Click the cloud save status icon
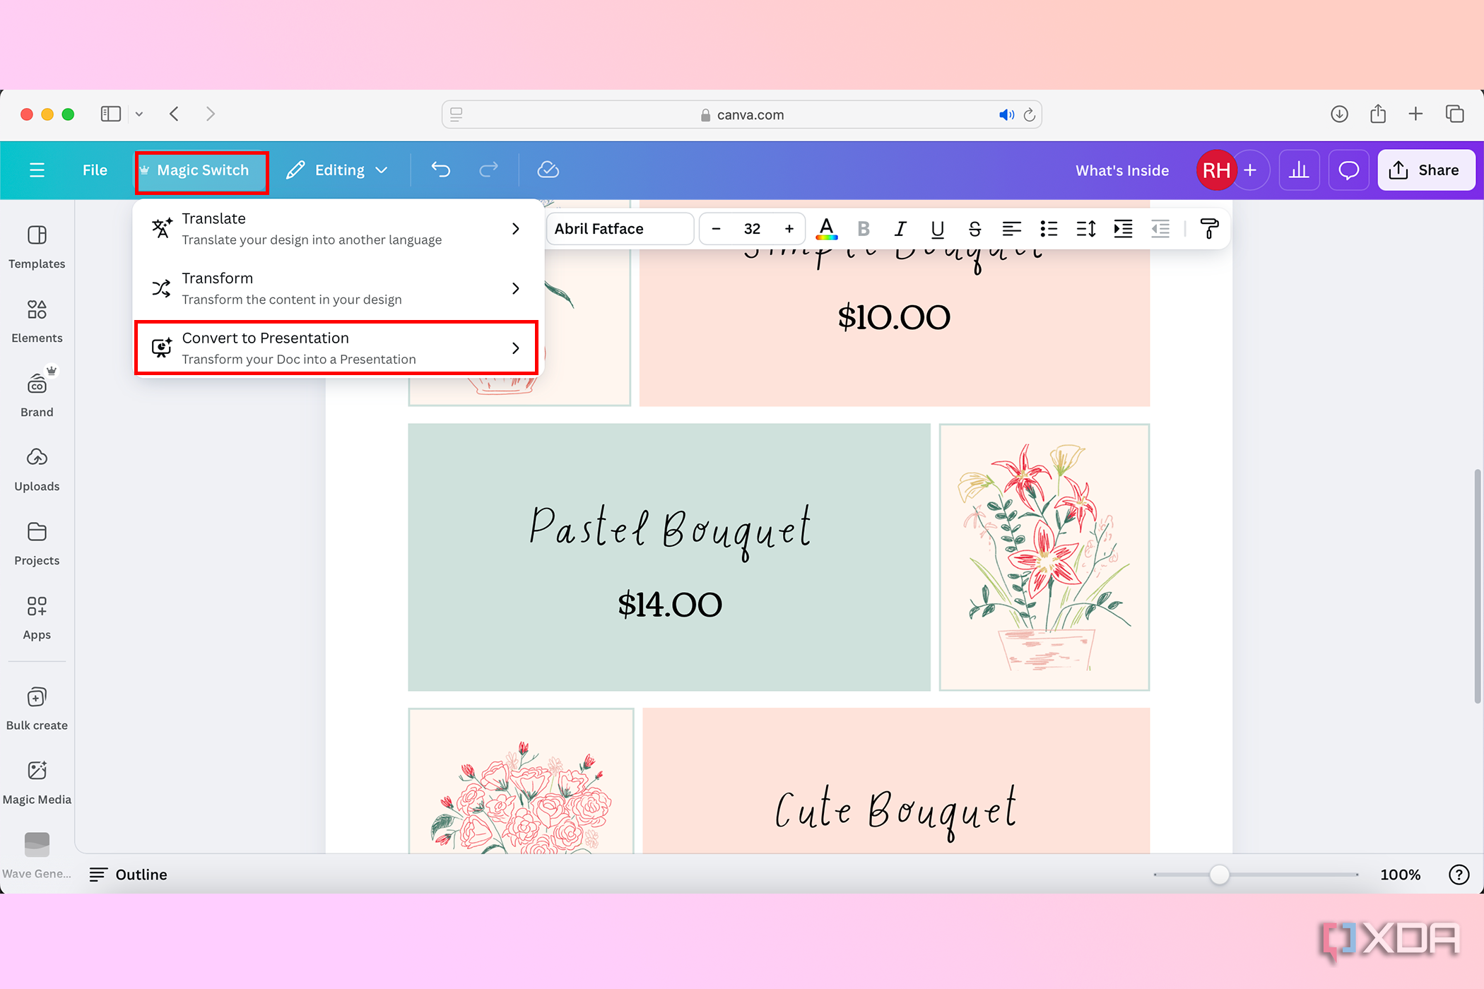The width and height of the screenshot is (1484, 989). 548,170
